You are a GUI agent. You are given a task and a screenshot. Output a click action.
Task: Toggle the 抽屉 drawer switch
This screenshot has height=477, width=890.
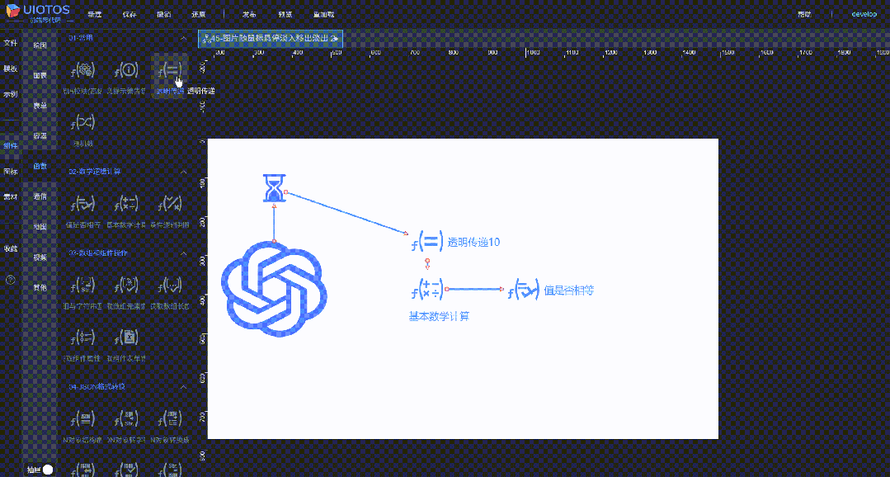click(x=48, y=470)
